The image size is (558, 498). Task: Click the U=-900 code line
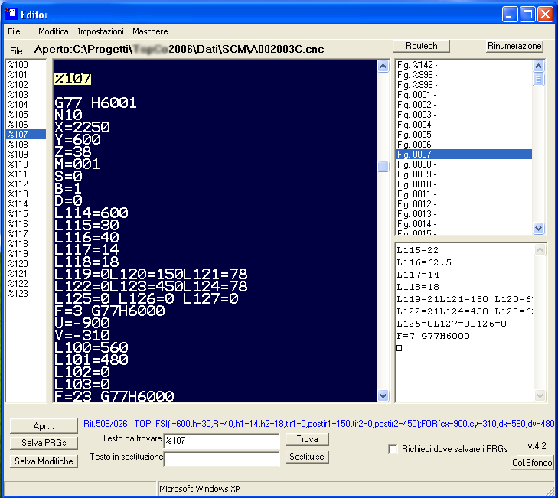pyautogui.click(x=82, y=323)
